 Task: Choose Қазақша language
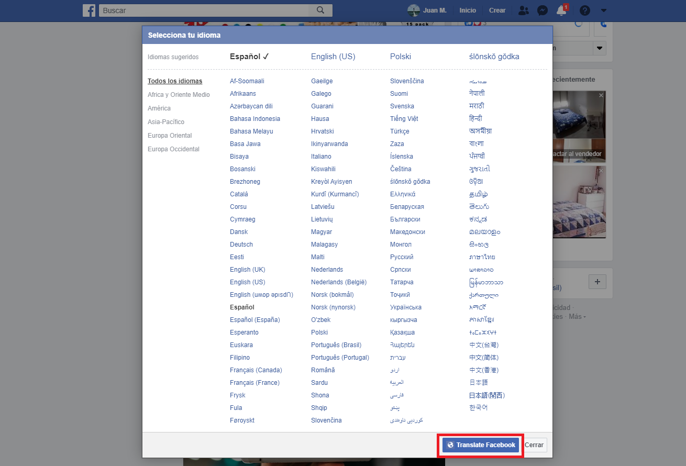tap(402, 332)
